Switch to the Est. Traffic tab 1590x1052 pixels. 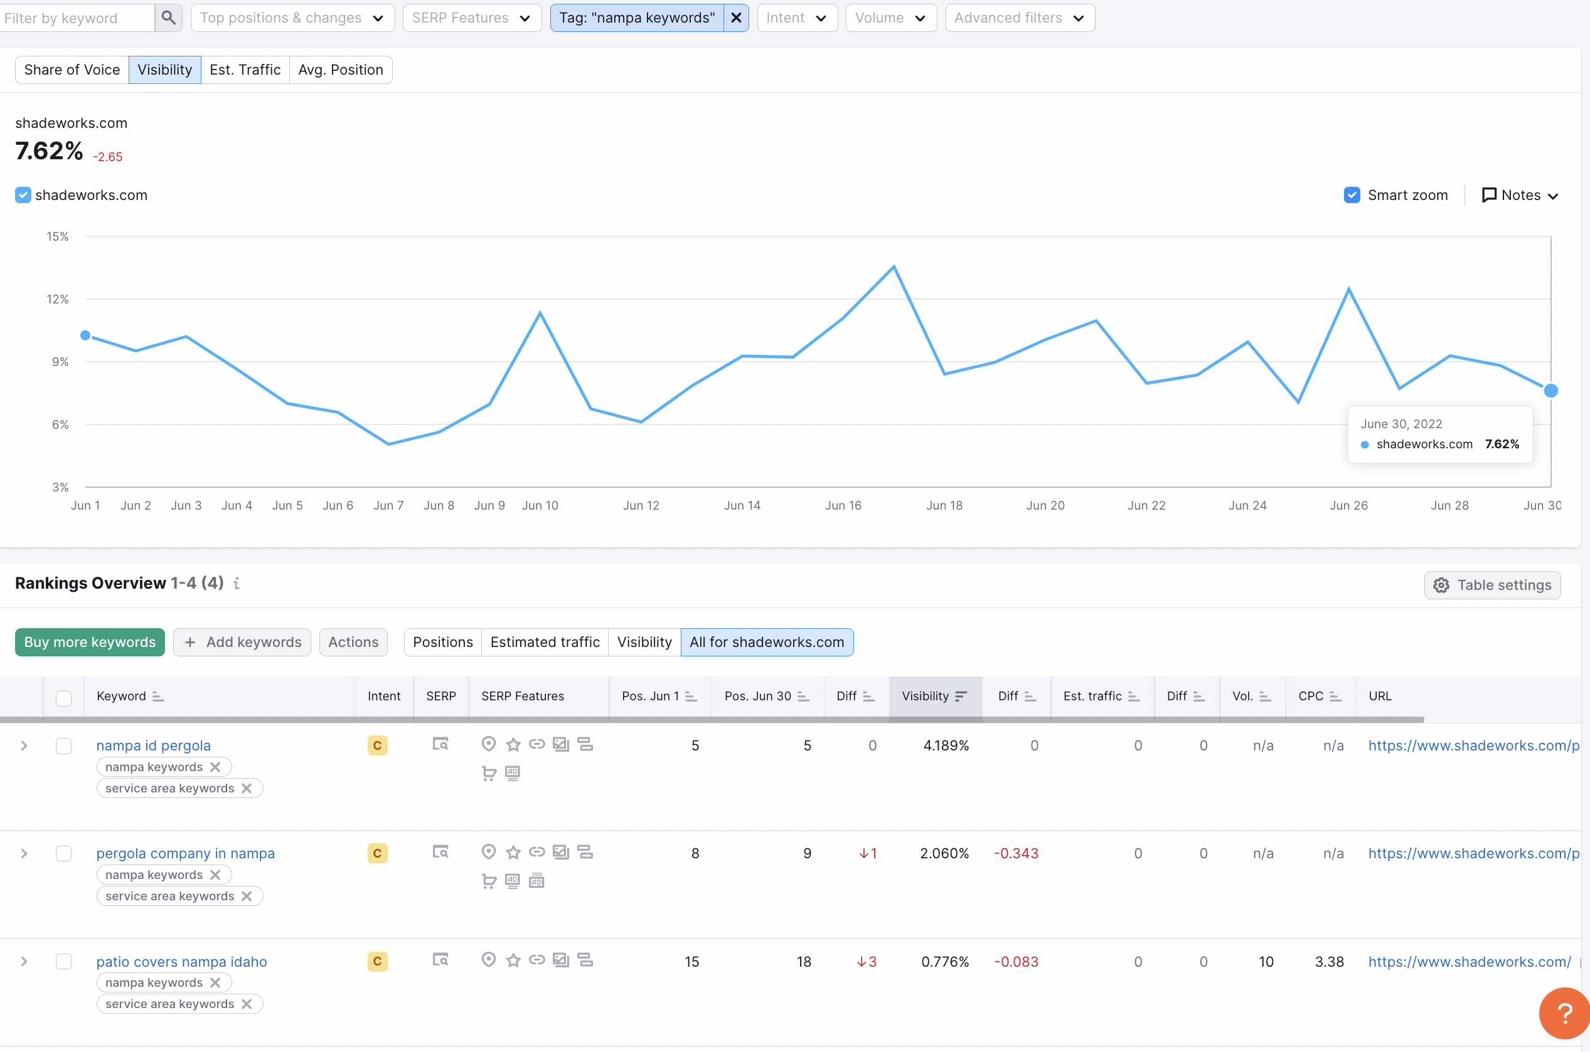point(245,70)
